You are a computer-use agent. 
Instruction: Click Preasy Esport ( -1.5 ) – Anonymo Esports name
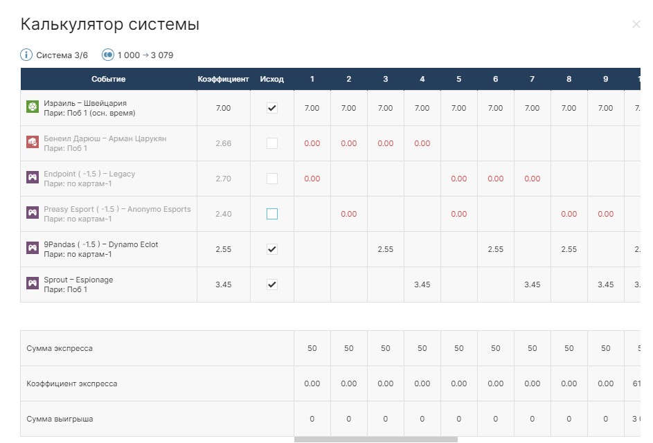point(117,210)
